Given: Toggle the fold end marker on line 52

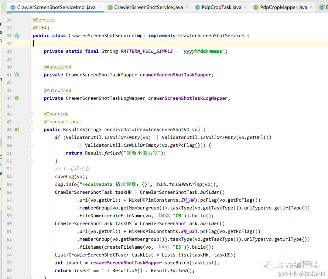Looking at the screenshot, I should point(31,161).
